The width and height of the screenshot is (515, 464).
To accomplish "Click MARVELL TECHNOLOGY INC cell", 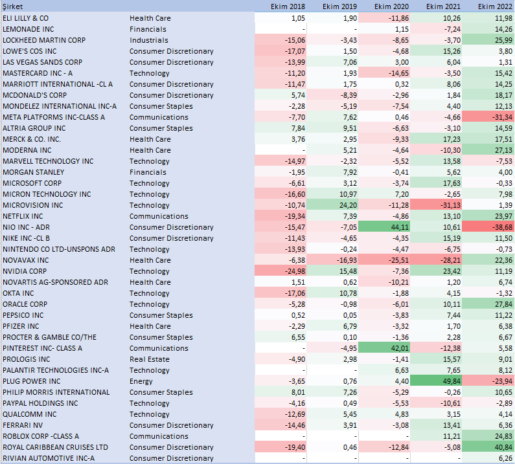I will pos(49,161).
